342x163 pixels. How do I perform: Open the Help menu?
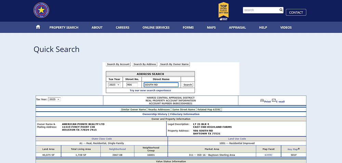(x=263, y=27)
